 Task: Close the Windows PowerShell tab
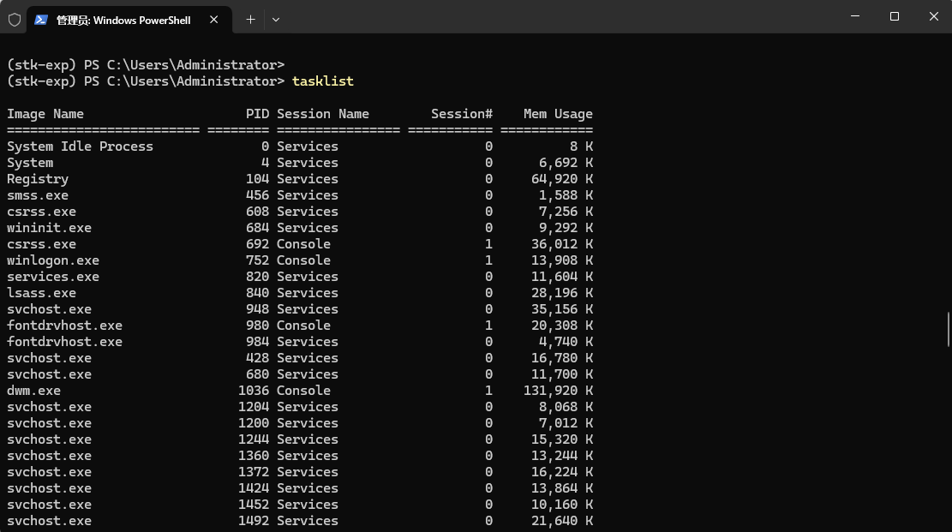click(x=214, y=20)
